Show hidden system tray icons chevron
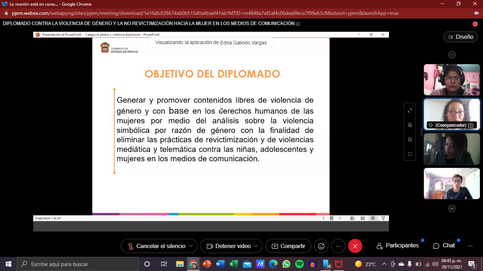 tap(384, 264)
